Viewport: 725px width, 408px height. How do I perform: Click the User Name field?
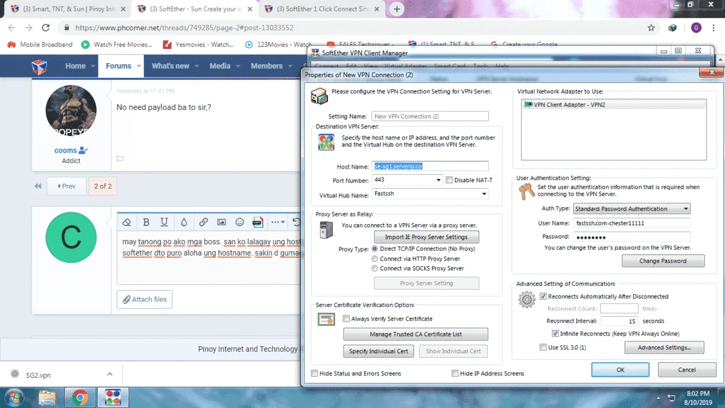(631, 223)
